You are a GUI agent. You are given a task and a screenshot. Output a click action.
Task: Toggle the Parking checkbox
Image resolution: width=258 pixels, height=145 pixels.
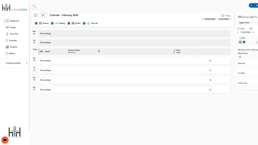pos(52,23)
